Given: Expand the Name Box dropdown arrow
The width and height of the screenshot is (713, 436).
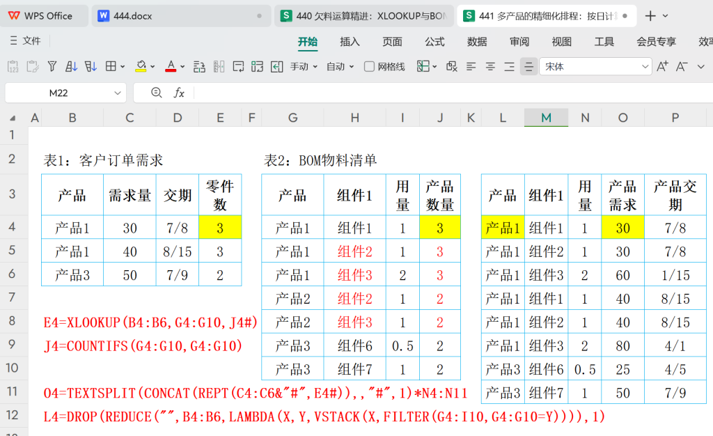Looking at the screenshot, I should 117,93.
